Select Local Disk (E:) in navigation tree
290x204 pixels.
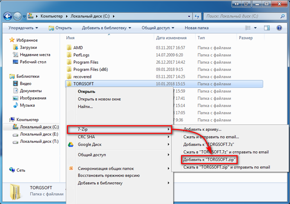pos(39,134)
